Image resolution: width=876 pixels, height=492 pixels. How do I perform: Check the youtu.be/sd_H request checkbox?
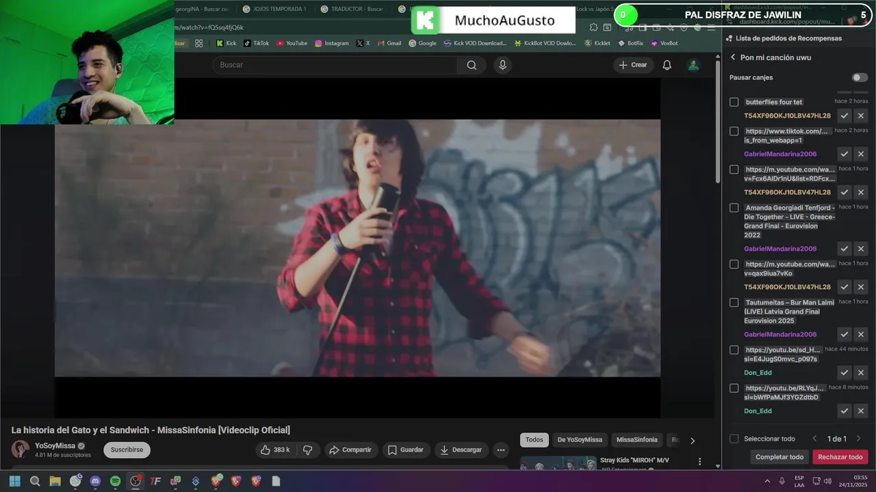pos(734,350)
